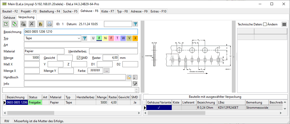Image resolution: width=290 pixels, height=124 pixels.
Task: Click the new record icon in toolbar
Action: pyautogui.click(x=6, y=24)
